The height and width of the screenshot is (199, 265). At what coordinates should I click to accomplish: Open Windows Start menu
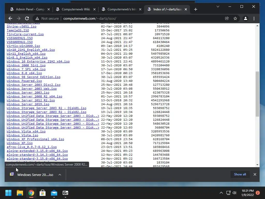[x=8, y=193]
